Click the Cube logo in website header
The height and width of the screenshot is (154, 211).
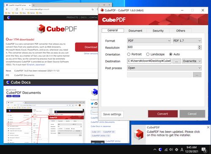pos(9,18)
